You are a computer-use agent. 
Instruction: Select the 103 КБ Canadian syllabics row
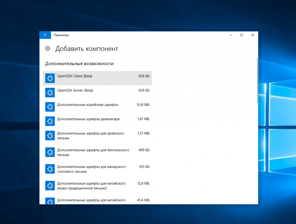coord(97,169)
